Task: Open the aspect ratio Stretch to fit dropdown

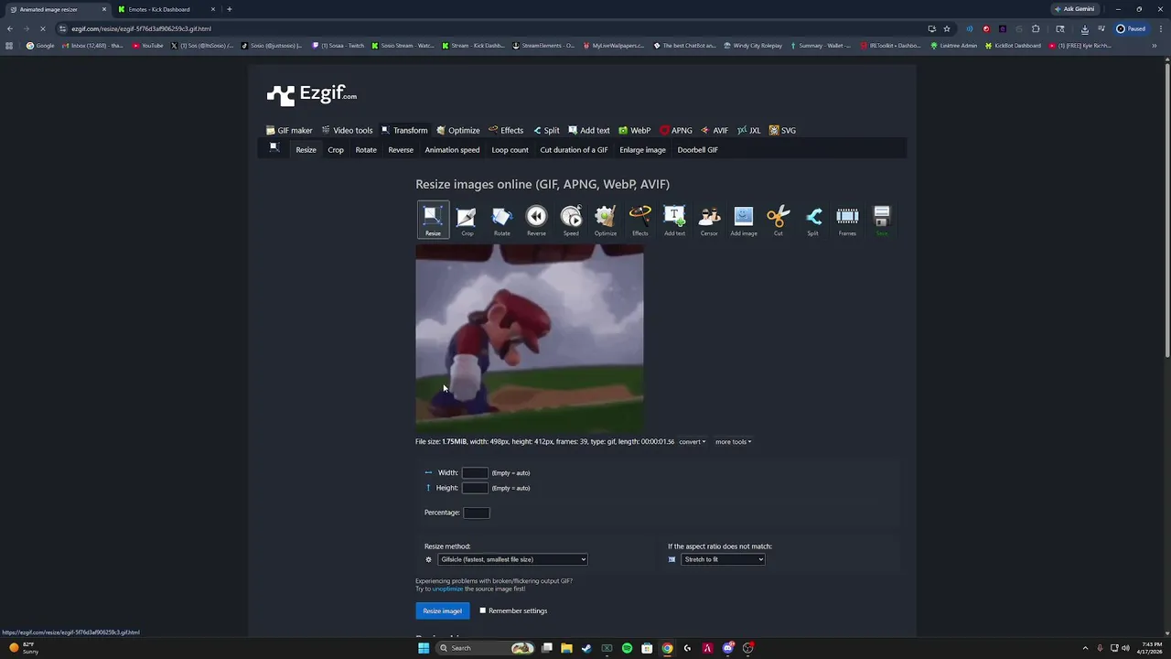Action: point(722,559)
